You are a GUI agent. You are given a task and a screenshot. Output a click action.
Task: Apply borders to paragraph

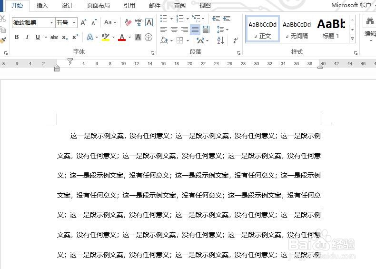coord(179,40)
